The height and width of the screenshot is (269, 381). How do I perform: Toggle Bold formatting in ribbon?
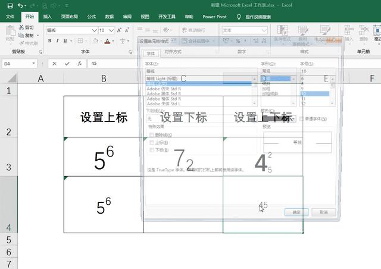pyautogui.click(x=49, y=41)
